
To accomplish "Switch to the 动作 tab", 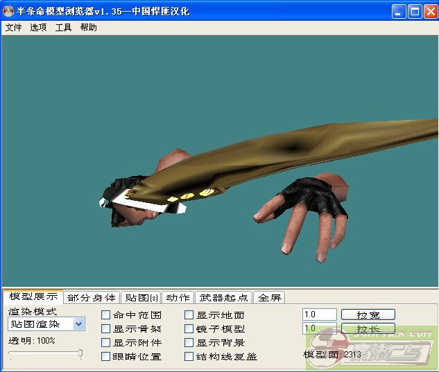I will pos(178,298).
